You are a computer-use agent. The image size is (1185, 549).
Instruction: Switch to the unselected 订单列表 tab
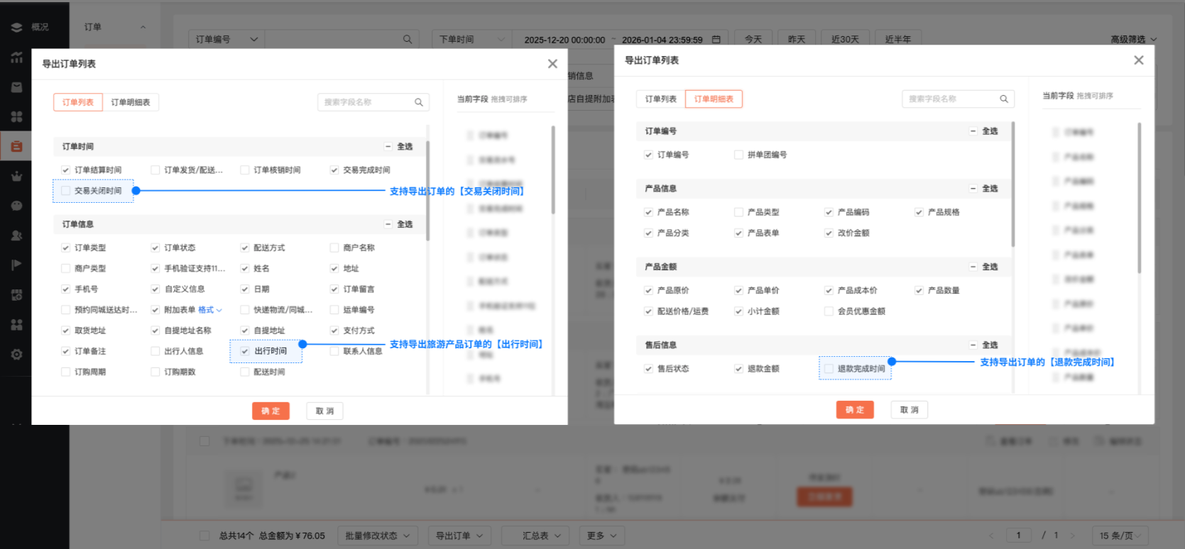click(660, 99)
